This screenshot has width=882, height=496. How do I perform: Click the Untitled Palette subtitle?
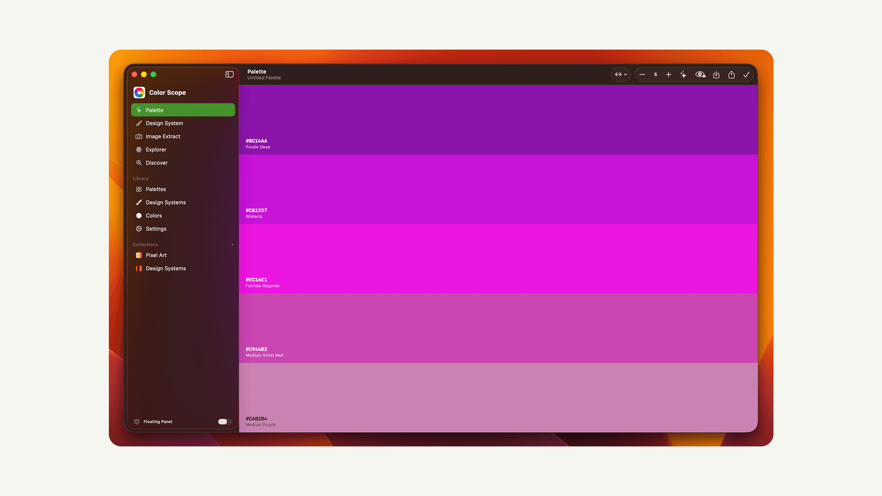[264, 78]
